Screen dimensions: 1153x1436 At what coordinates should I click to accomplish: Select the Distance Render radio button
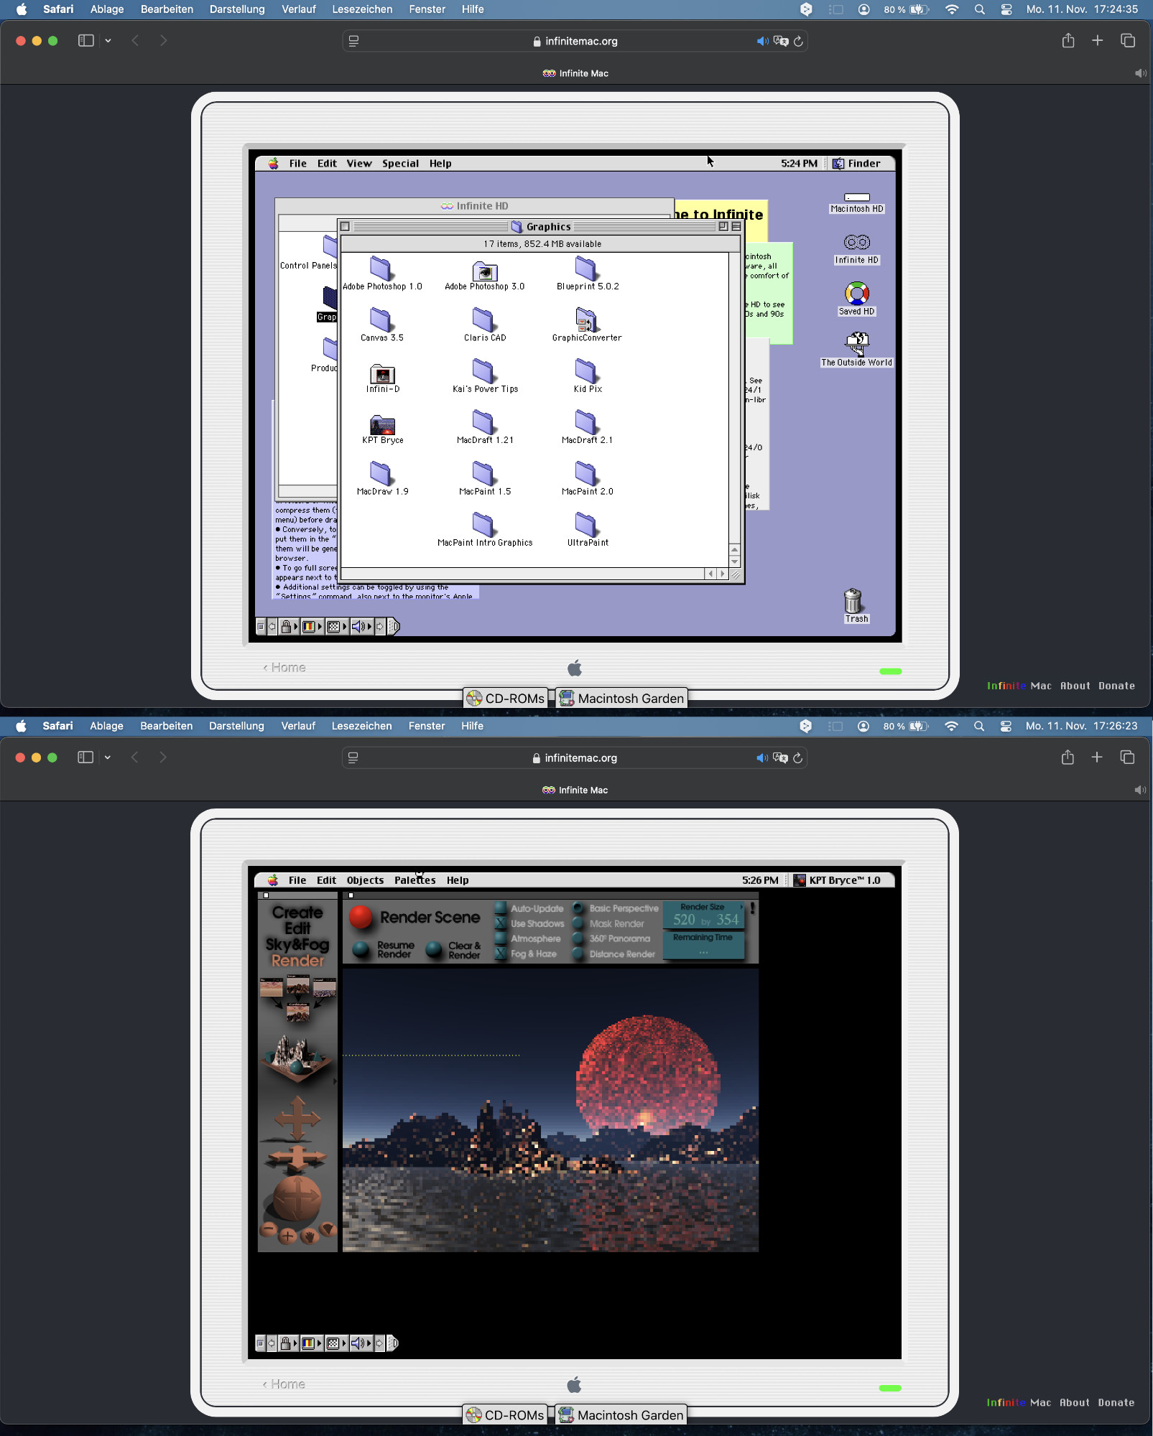[578, 954]
